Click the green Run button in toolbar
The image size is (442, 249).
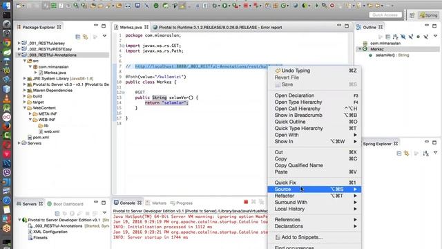click(224, 6)
